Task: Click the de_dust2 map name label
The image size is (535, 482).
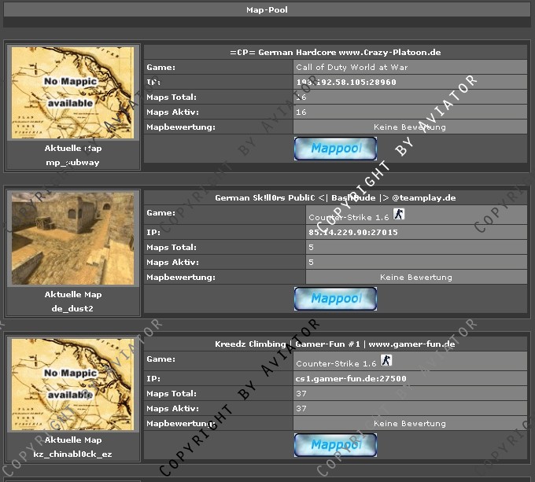Action: [73, 308]
